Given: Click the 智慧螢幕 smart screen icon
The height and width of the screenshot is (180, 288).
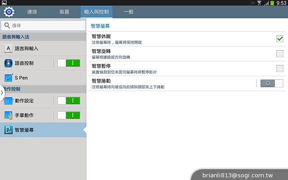Looking at the screenshot, I should (9, 130).
